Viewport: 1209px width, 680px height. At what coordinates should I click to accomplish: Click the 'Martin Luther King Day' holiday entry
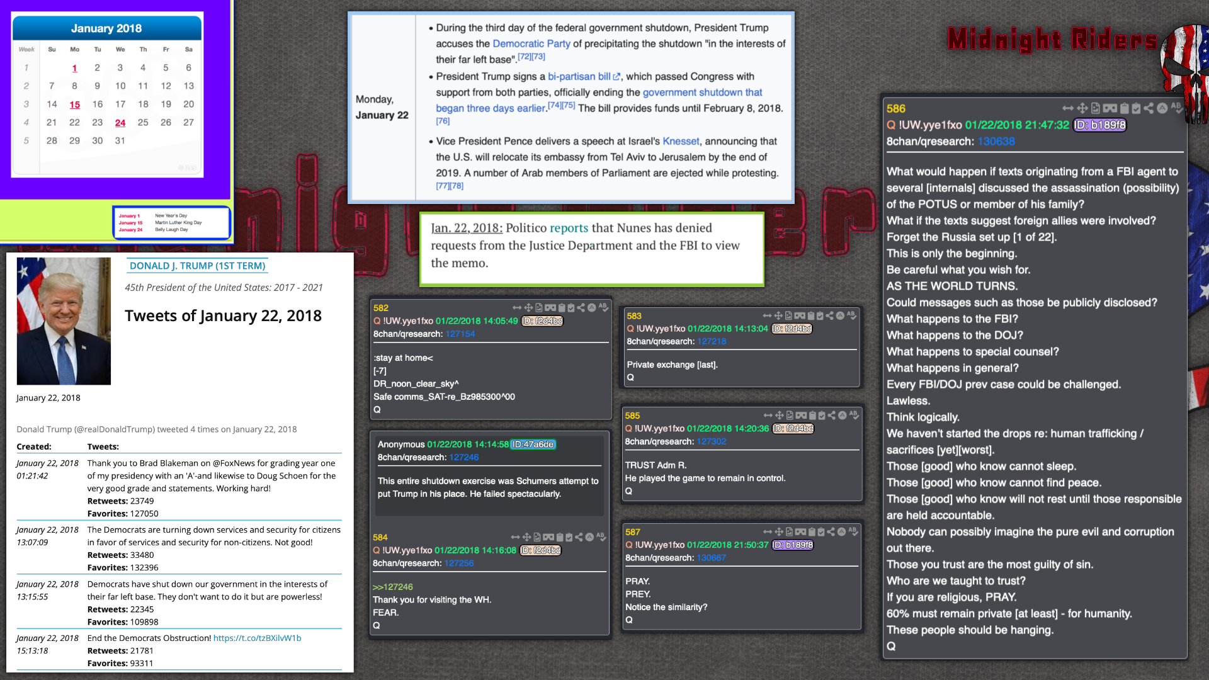178,223
